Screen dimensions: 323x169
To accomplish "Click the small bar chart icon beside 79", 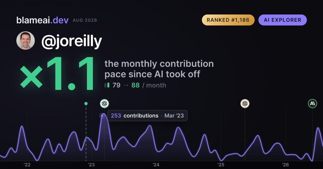I will (107, 85).
